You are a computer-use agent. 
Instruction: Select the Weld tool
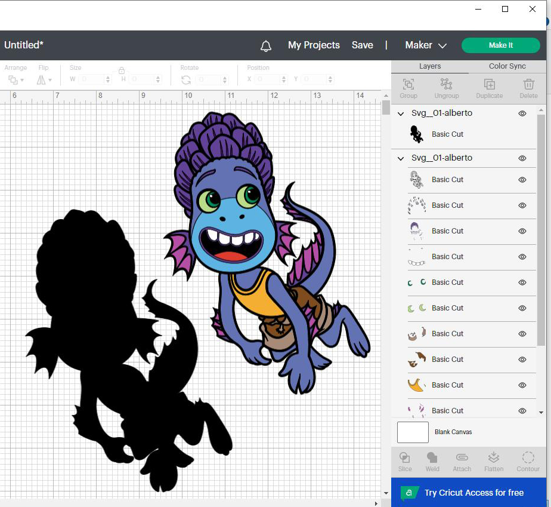[432, 457]
